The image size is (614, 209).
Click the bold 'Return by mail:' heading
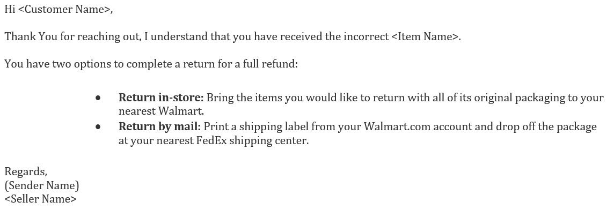pyautogui.click(x=159, y=126)
